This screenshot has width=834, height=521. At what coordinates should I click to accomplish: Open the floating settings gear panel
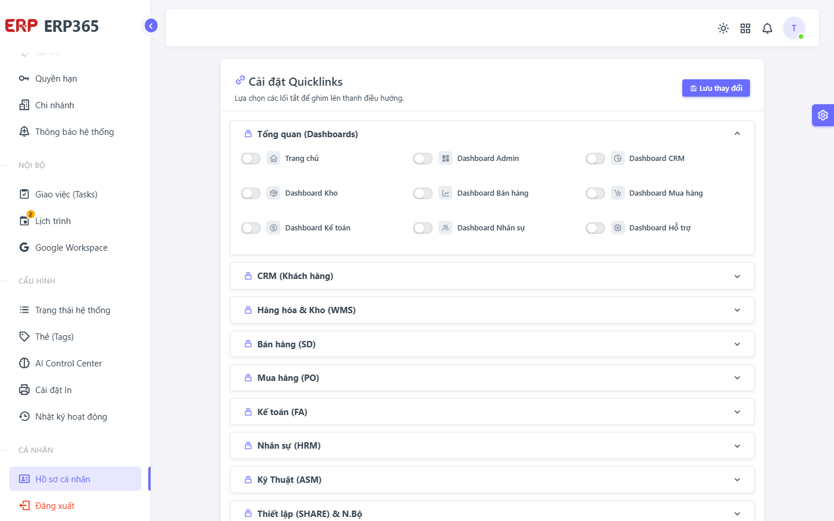point(823,115)
